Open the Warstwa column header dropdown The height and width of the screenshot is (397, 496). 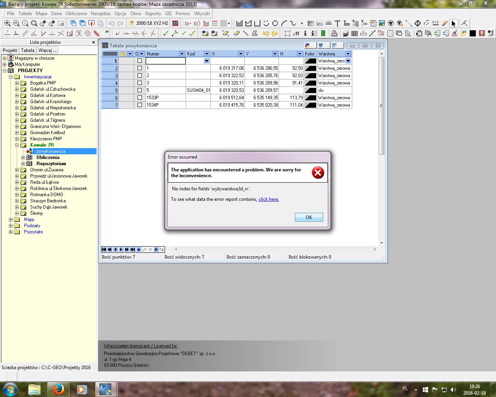348,54
